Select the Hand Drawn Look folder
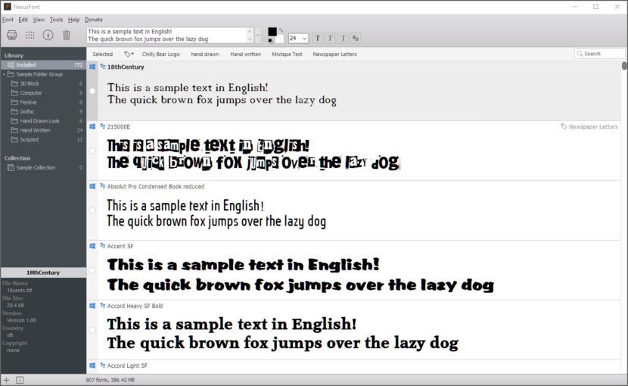This screenshot has width=628, height=386. 43,121
